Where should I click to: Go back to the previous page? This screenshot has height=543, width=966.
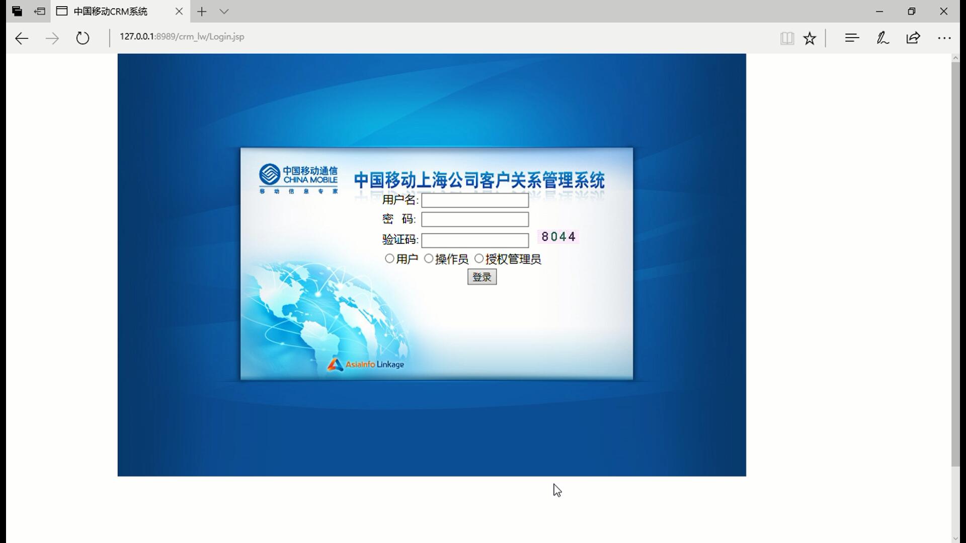click(x=22, y=38)
